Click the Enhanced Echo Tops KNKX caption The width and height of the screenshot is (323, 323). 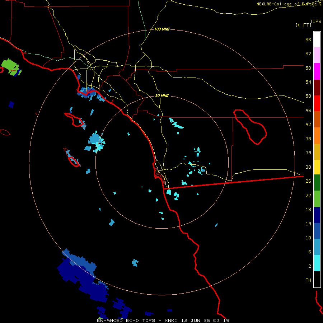pos(163,320)
